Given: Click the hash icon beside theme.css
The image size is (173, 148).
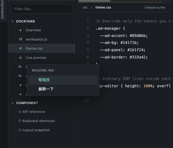Looking at the screenshot, I should tap(20, 48).
